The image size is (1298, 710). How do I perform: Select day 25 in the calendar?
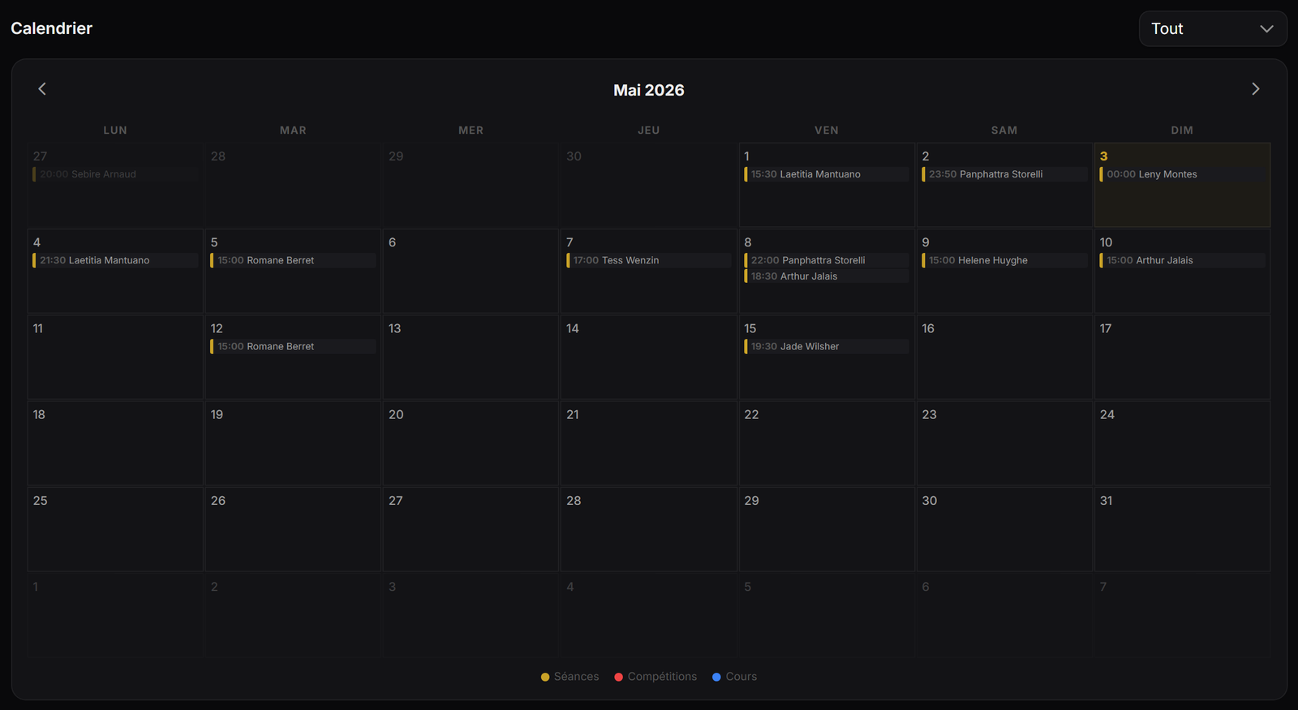[115, 529]
